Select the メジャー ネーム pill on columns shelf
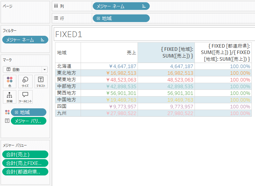The width and height of the screenshot is (255, 186). 121,6
